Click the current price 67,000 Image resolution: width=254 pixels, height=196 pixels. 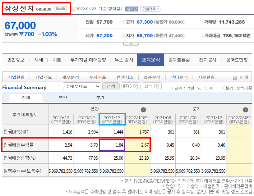tap(20, 25)
